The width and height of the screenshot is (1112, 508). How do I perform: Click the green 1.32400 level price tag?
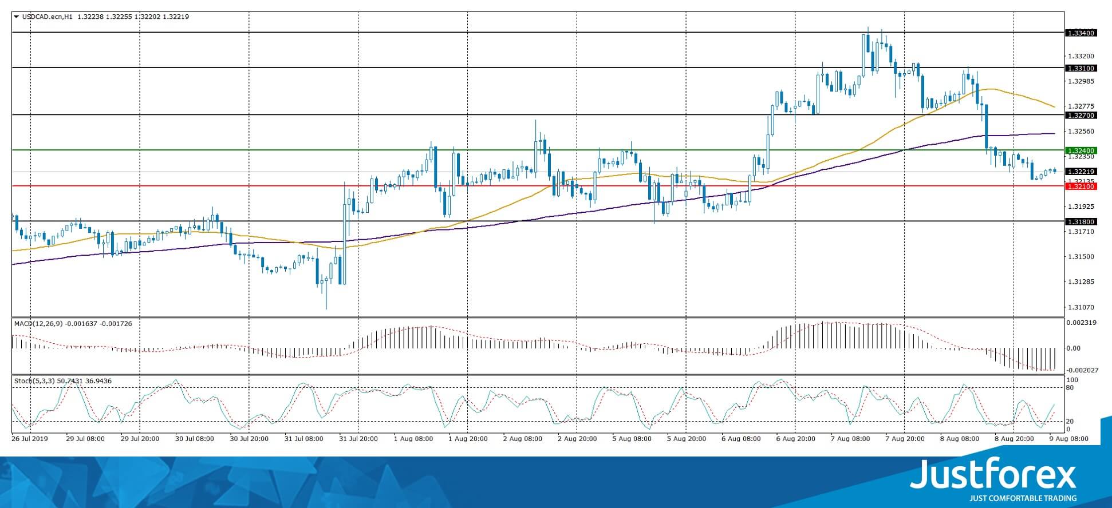(1081, 150)
